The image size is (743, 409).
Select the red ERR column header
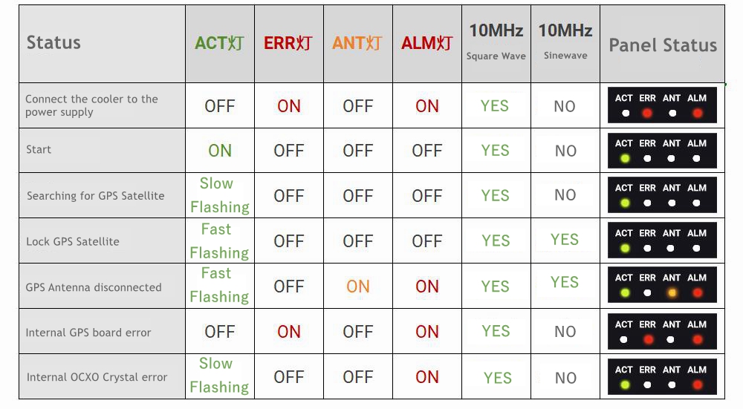[288, 43]
